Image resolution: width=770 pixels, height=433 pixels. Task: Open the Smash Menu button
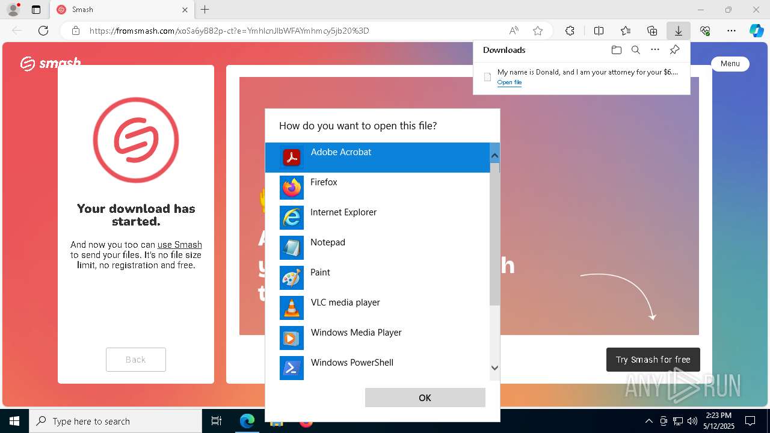[730, 64]
